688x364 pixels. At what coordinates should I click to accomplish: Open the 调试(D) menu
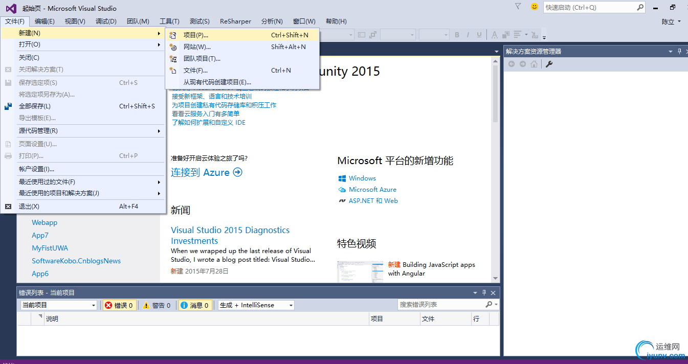coord(106,21)
